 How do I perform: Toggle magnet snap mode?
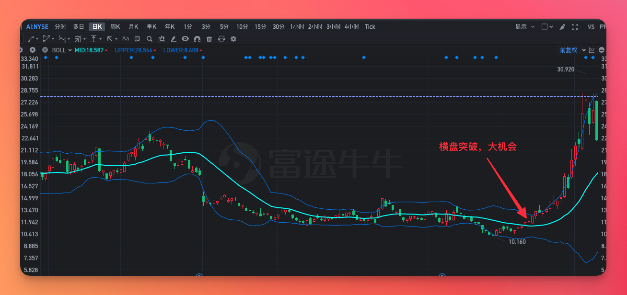click(197, 39)
